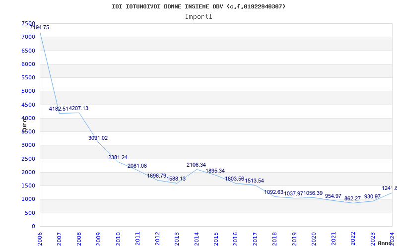Select data label 1056.39
397x248 pixels.
tap(313, 193)
